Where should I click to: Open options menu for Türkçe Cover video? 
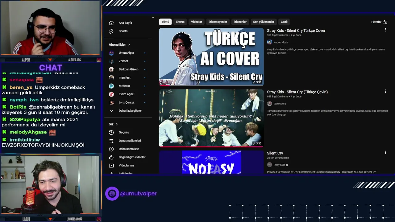[385, 30]
